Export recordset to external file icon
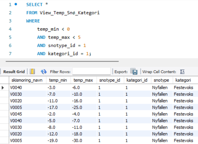The image size is (198, 144). pos(134,71)
